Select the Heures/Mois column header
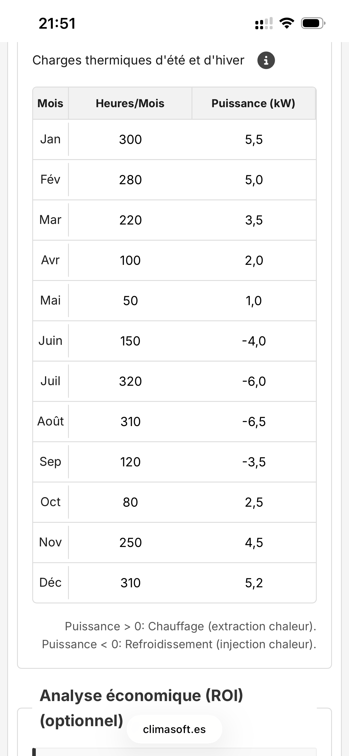The width and height of the screenshot is (349, 756). coord(130,103)
